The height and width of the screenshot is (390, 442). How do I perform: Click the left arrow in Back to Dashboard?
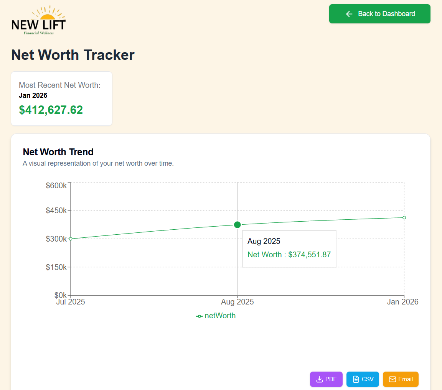(349, 14)
